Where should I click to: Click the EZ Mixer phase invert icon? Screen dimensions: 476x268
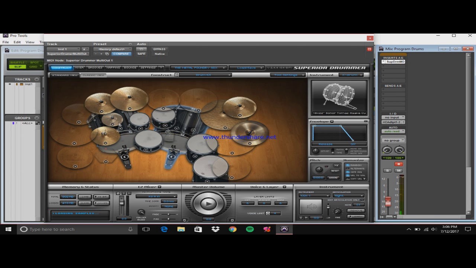118,193
